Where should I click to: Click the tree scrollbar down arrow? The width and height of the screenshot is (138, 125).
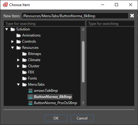pyautogui.click(x=83, y=103)
